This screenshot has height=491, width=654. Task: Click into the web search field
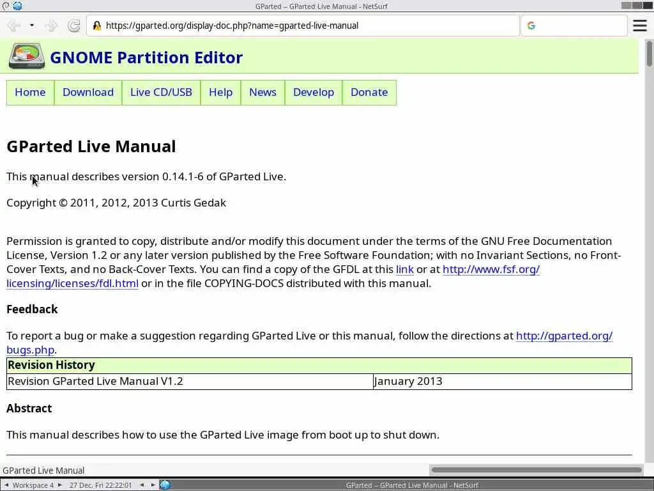(574, 26)
